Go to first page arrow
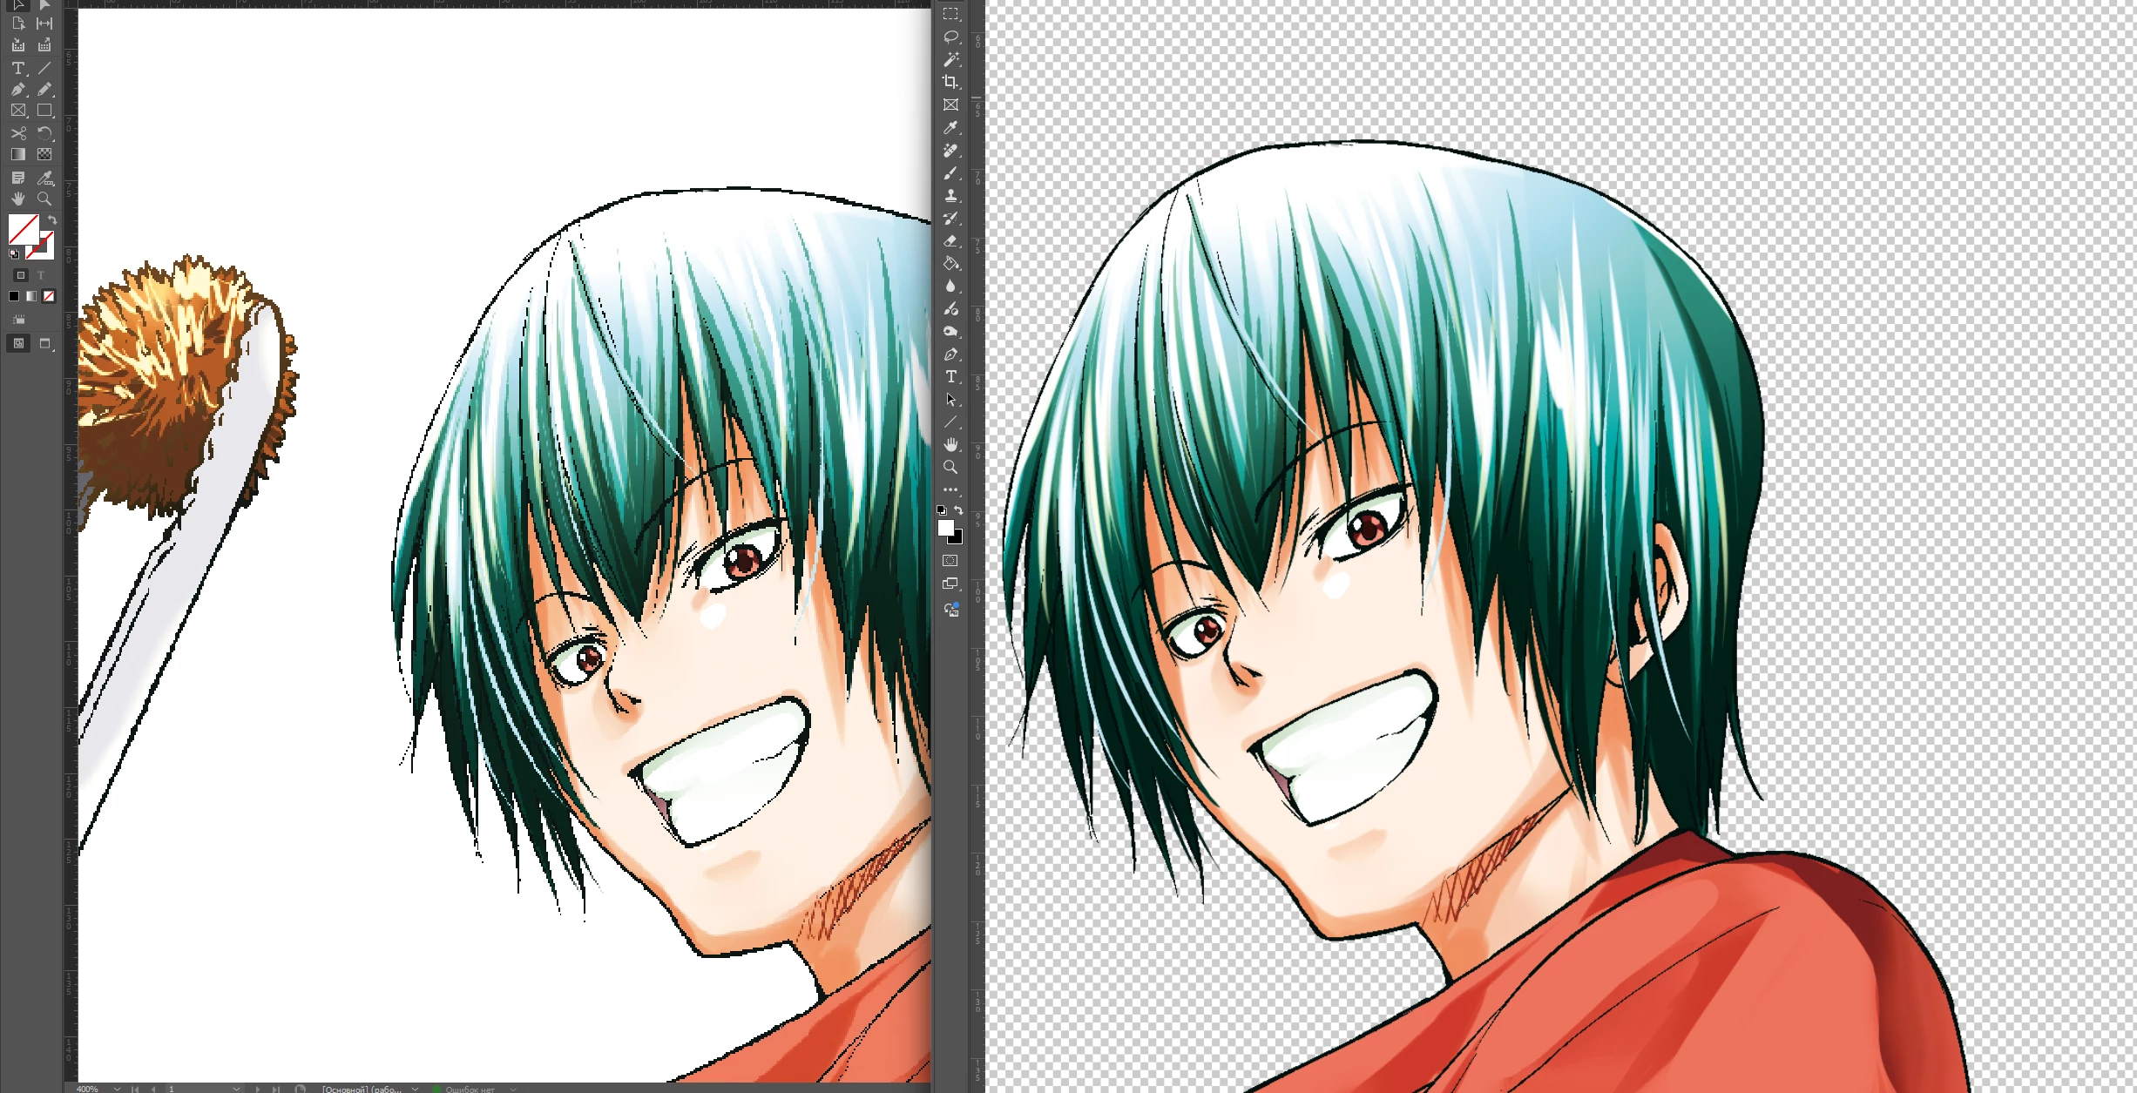Screen dimensions: 2137x1093 [x=134, y=1089]
